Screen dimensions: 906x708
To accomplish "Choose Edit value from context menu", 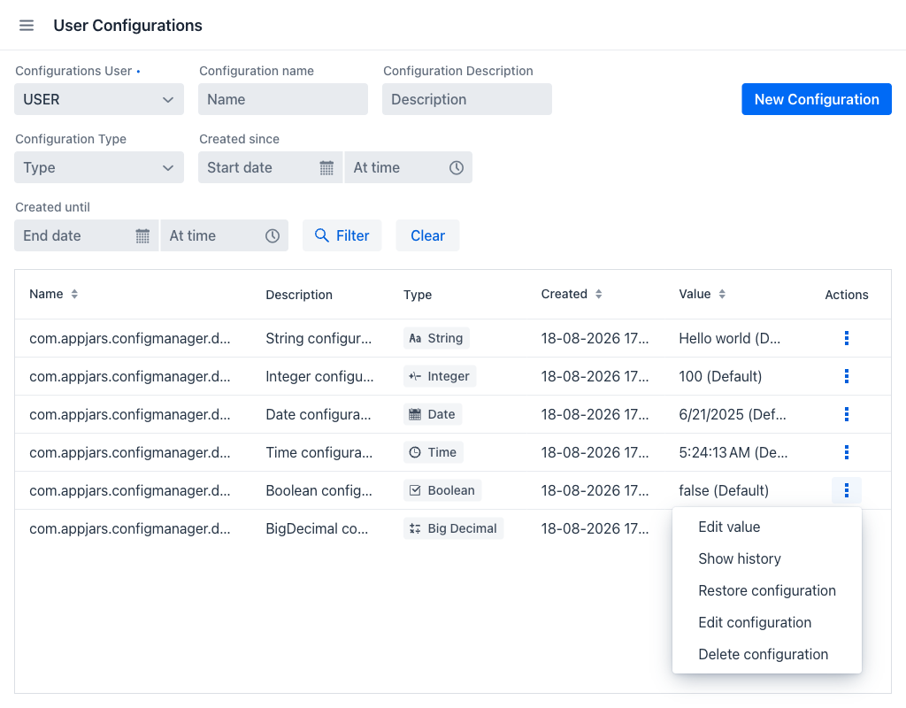I will (x=767, y=527).
